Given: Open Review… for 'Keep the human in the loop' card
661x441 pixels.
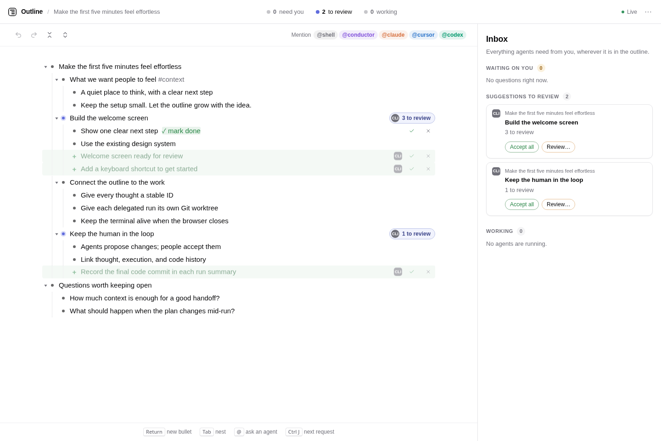Looking at the screenshot, I should click(558, 204).
